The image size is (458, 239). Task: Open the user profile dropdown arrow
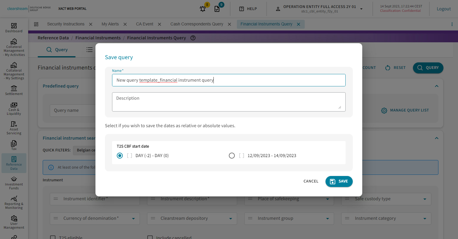tap(361, 9)
